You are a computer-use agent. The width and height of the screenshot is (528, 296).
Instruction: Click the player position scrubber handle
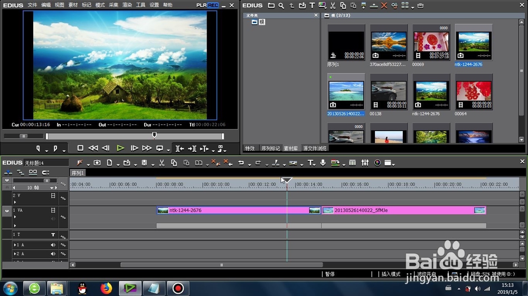pos(154,135)
